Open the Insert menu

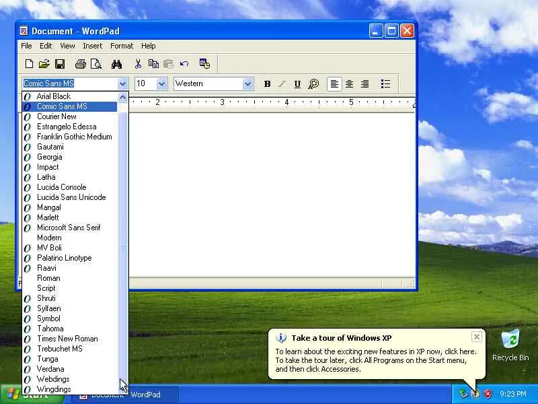92,46
